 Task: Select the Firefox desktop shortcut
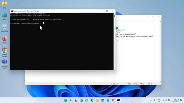(x=5, y=40)
